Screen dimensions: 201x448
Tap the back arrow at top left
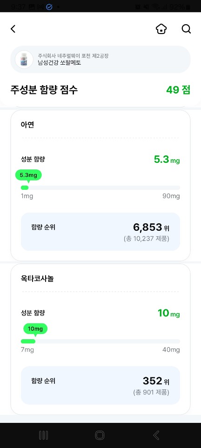[x=13, y=29]
